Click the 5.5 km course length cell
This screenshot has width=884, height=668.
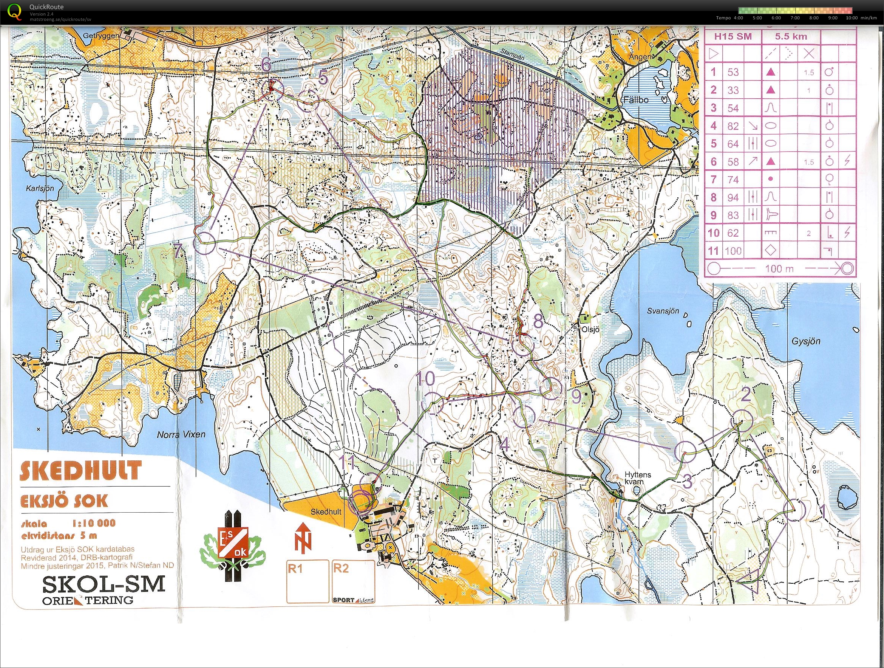pos(791,36)
